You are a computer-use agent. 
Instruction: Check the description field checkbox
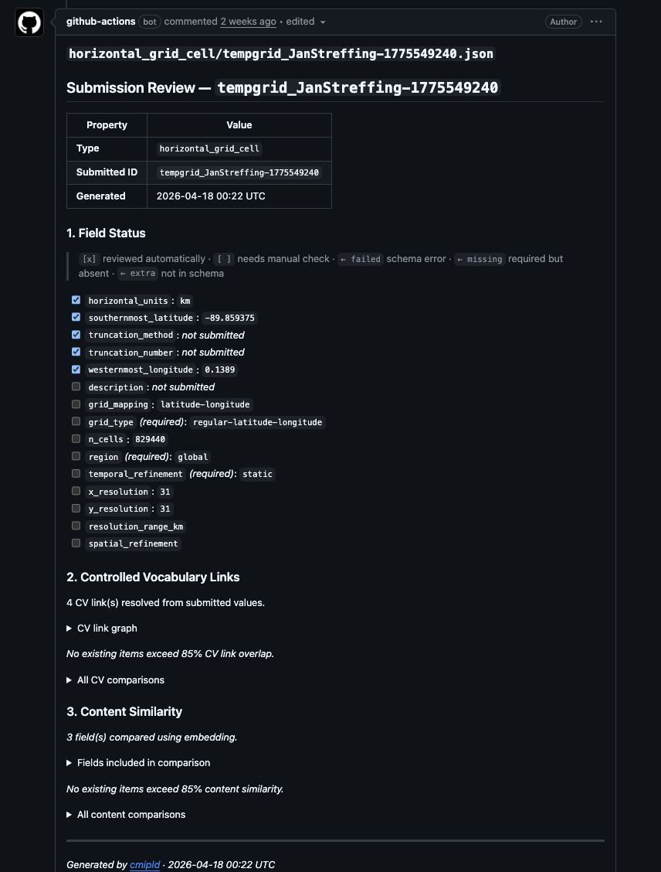pyautogui.click(x=76, y=387)
